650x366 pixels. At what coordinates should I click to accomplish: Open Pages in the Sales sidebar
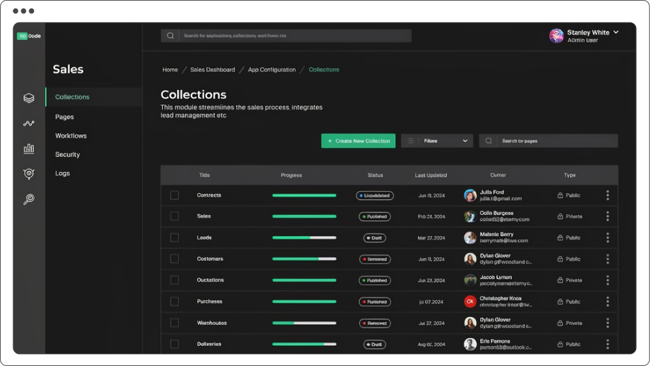click(64, 117)
